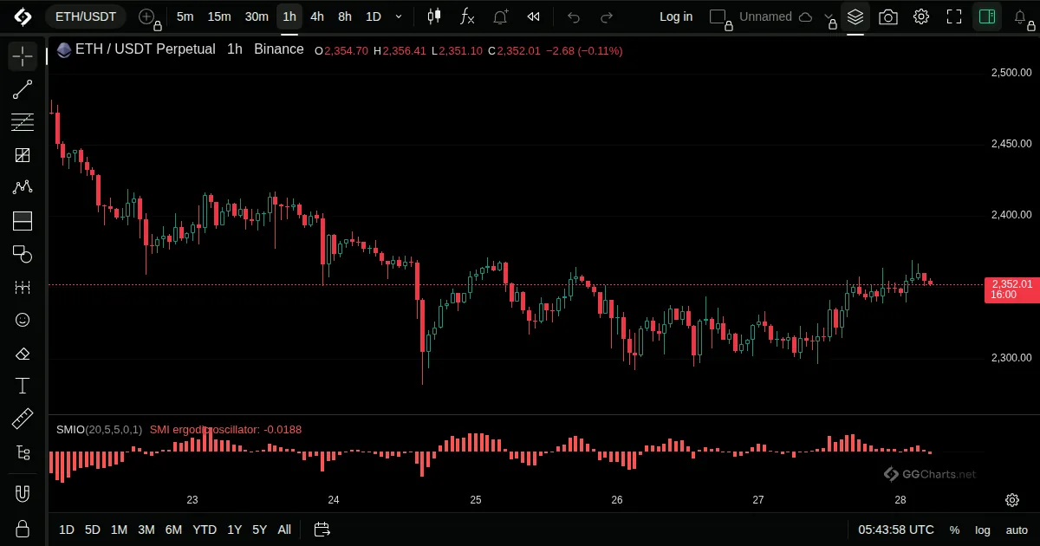Open the candlestick chart type menu

point(434,16)
